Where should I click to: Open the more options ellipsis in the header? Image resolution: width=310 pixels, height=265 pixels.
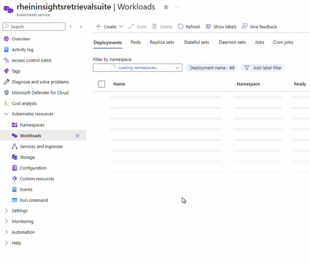pyautogui.click(x=177, y=7)
